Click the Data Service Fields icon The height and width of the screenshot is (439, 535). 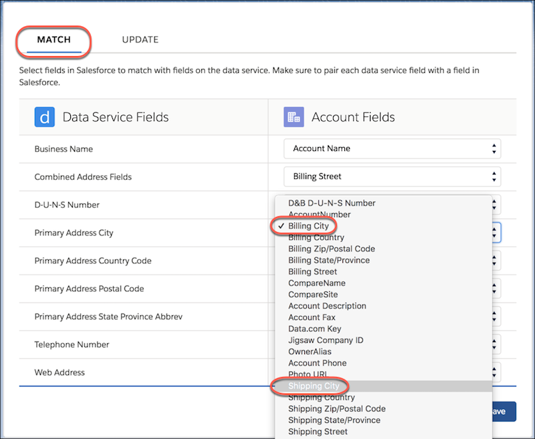43,117
